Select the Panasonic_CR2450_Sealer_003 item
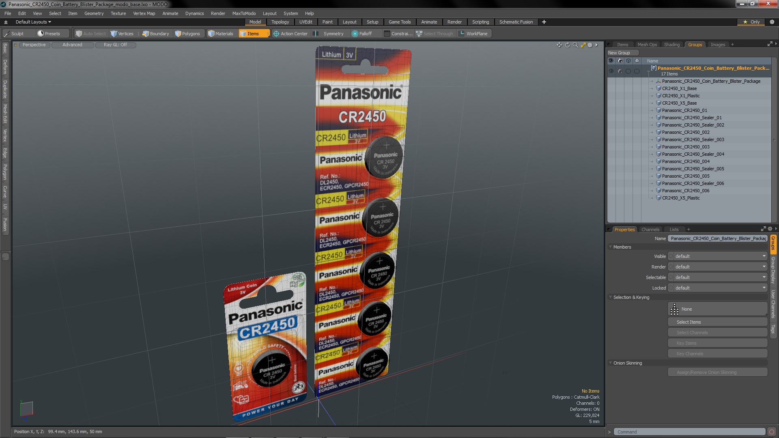Image resolution: width=779 pixels, height=438 pixels. (693, 140)
